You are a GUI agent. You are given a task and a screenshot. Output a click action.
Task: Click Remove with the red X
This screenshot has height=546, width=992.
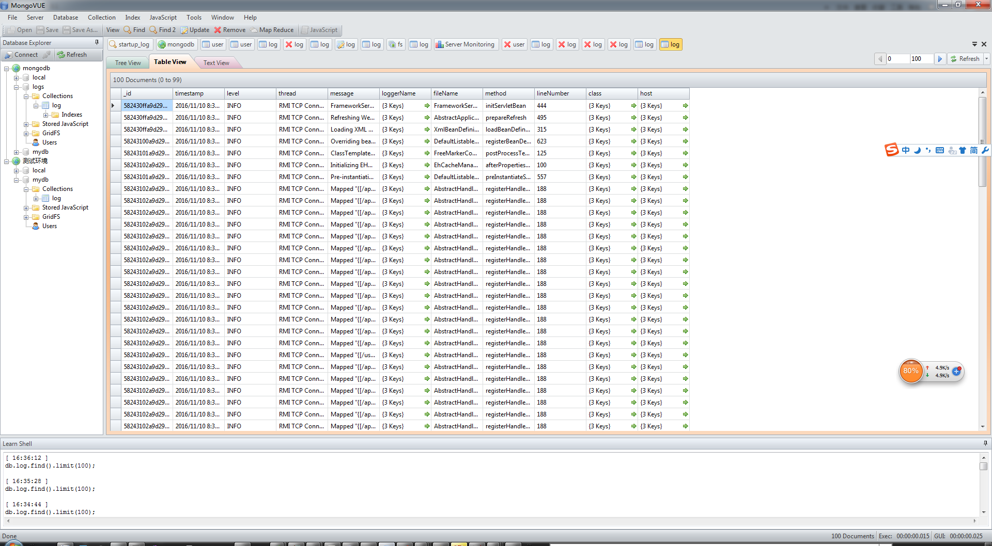tap(230, 30)
